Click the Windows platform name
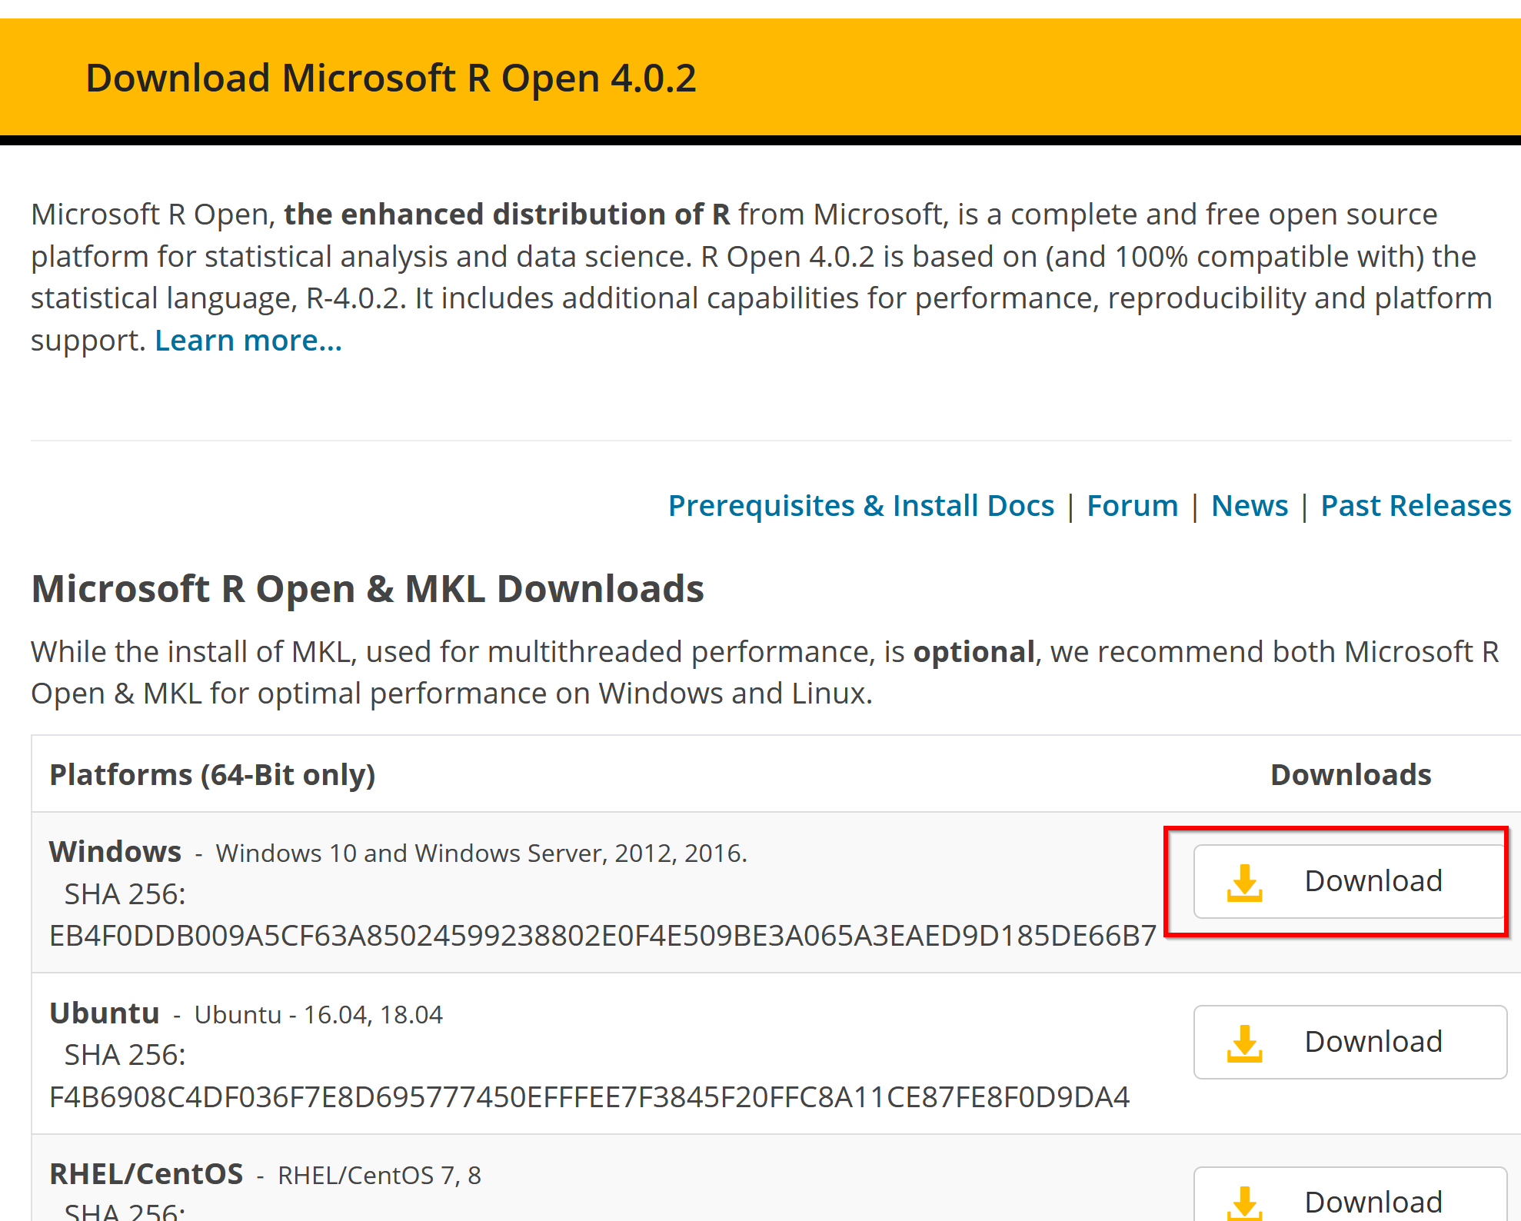The width and height of the screenshot is (1521, 1221). 115,852
